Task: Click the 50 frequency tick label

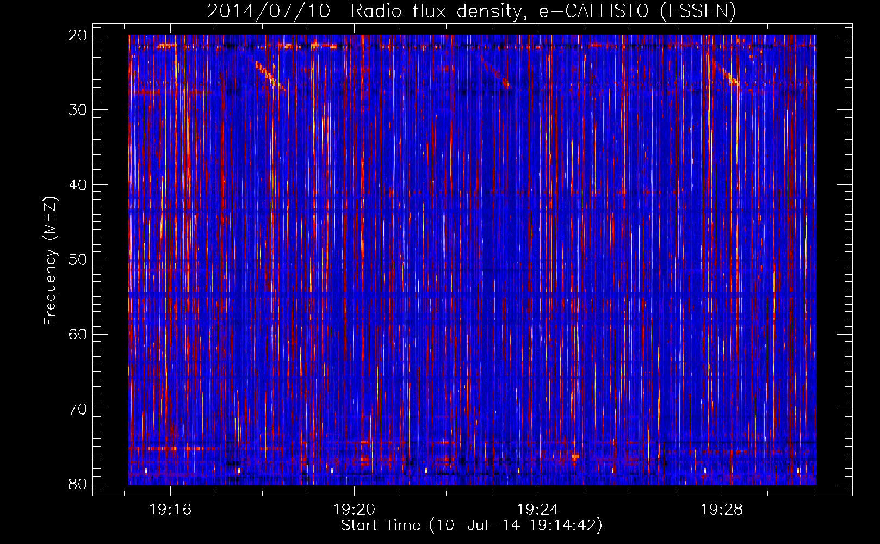Action: (x=78, y=259)
